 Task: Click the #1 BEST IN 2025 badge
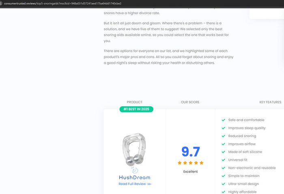(136, 109)
